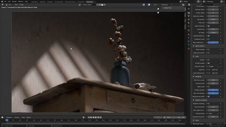Screen dimensions: 226x127
Task: Click the Noise threshold value field
Action: (x=213, y=107)
